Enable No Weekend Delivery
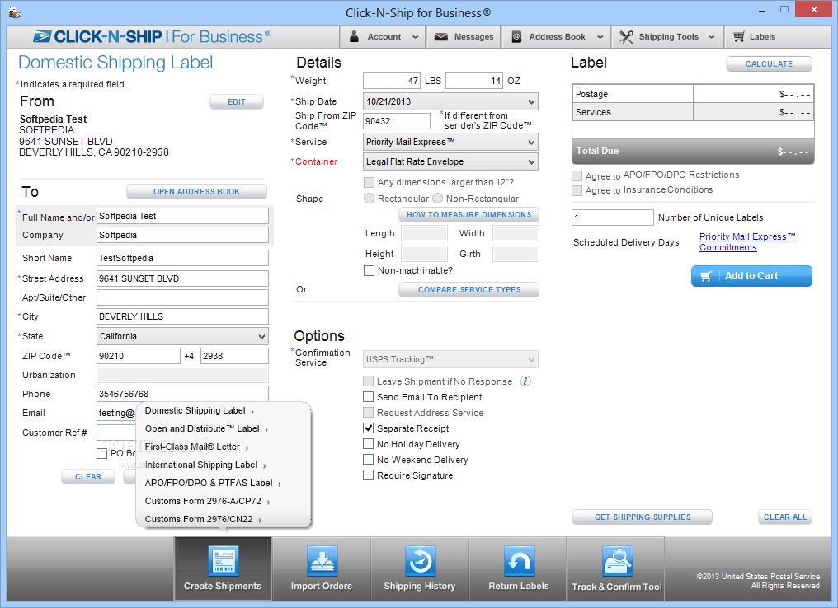 (368, 459)
